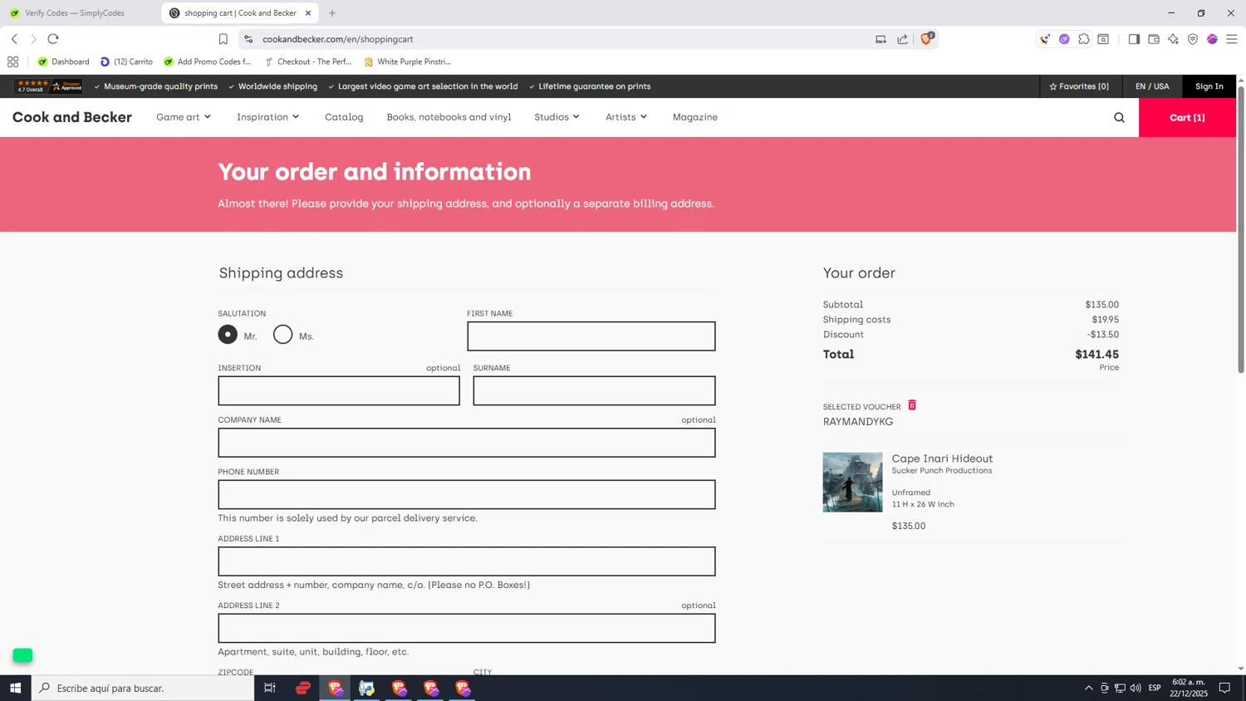Screen dimensions: 1246x701
Task: Click the network icon in system tray
Action: (1120, 688)
